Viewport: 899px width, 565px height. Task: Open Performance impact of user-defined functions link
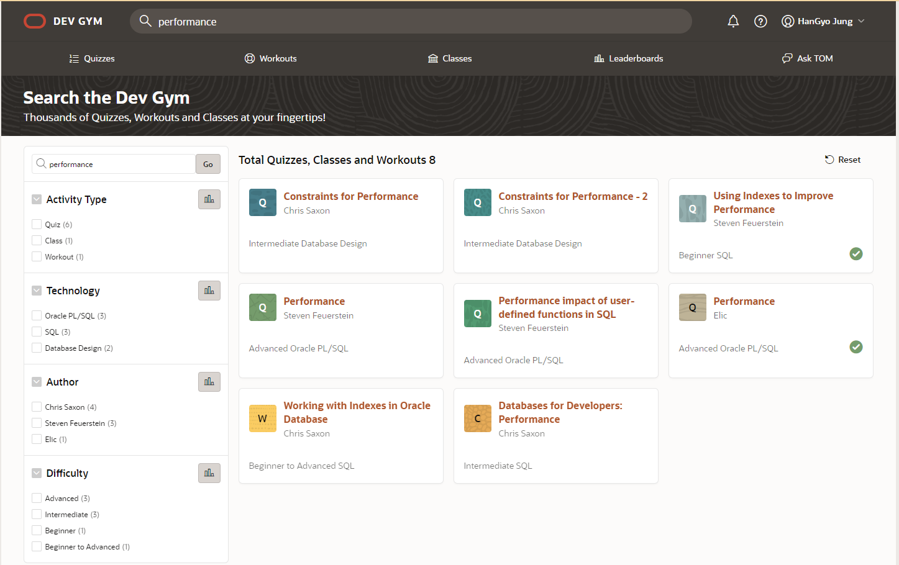click(567, 307)
